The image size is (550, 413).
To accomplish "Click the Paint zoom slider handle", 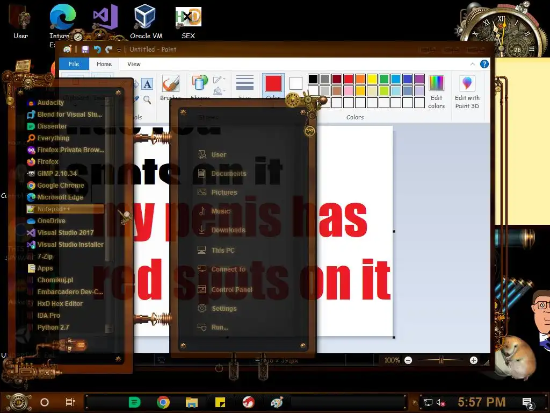I will click(x=442, y=360).
